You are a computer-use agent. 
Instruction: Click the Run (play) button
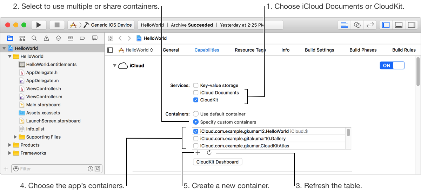[x=39, y=25]
